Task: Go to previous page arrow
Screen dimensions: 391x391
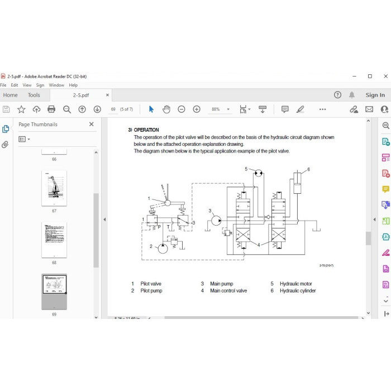Action: click(x=82, y=109)
